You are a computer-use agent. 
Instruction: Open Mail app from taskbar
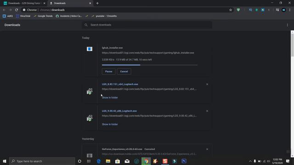[127, 161]
